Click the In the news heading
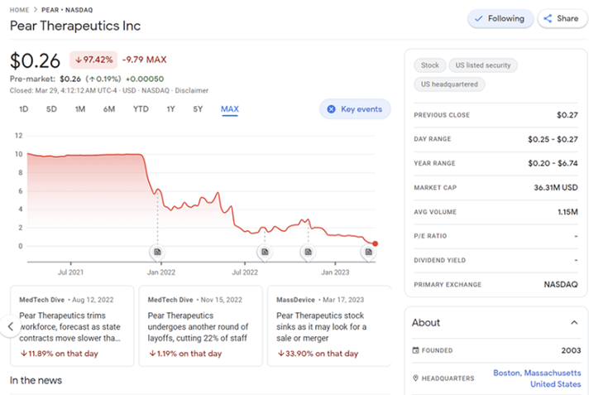 [x=36, y=380]
